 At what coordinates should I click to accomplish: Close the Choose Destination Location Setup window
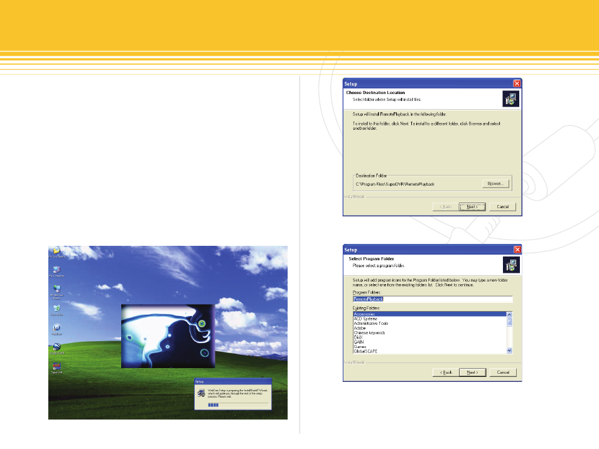tap(517, 83)
